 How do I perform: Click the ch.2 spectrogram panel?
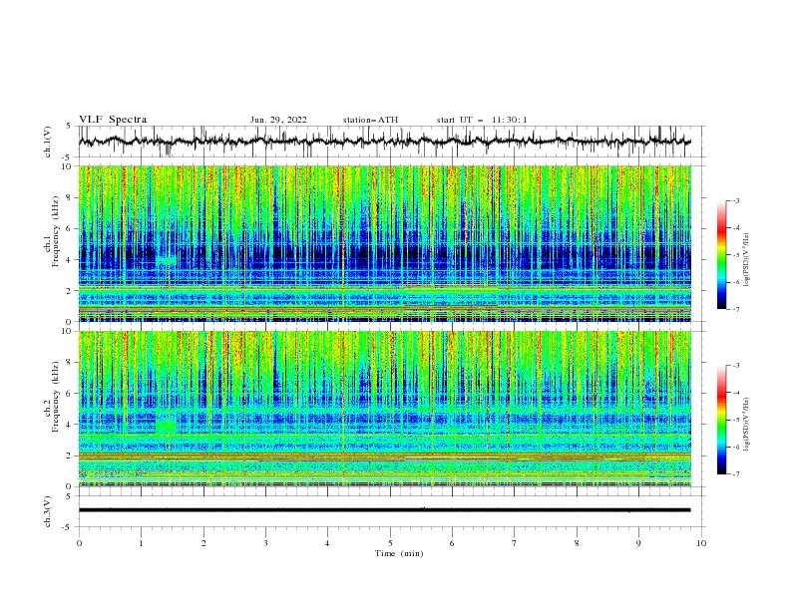tap(384, 409)
